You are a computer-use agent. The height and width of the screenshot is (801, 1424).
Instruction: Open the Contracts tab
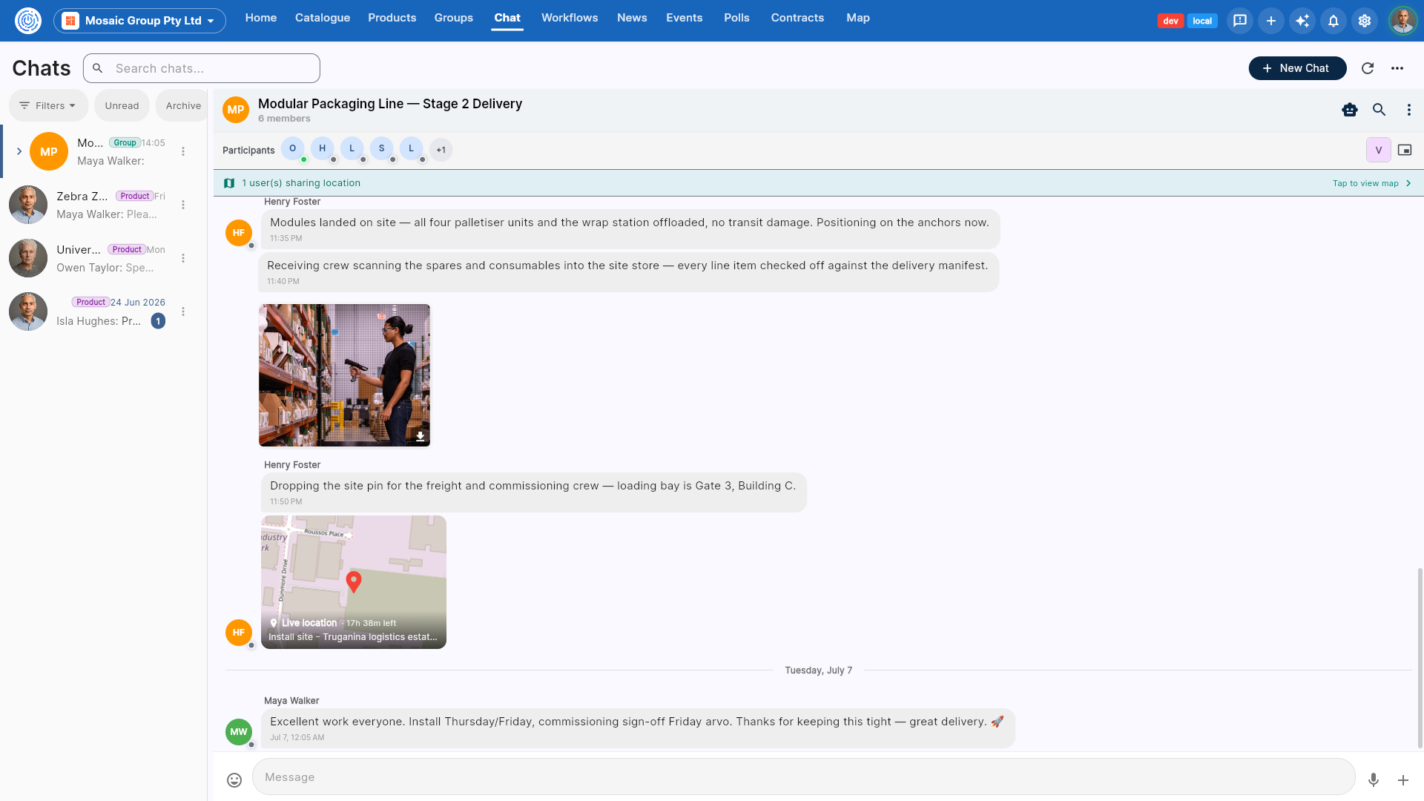tap(797, 18)
